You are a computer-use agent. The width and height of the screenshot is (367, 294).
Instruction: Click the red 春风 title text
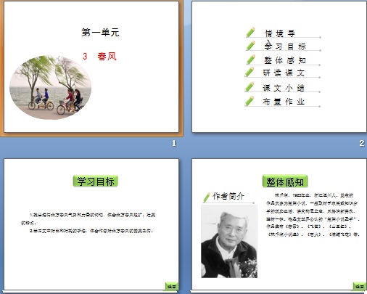[107, 57]
